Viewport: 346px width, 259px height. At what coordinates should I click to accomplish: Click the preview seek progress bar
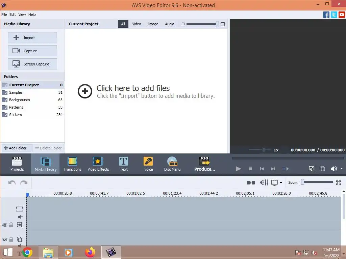[288, 158]
